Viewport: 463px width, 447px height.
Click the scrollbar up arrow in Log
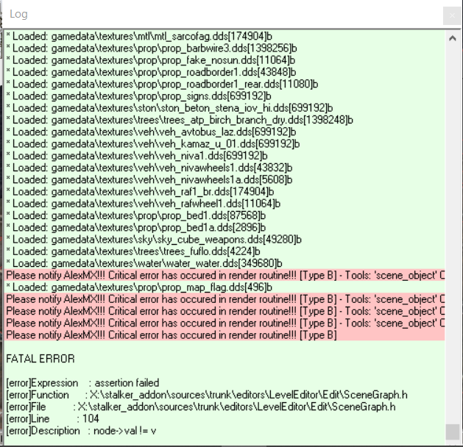coord(453,38)
